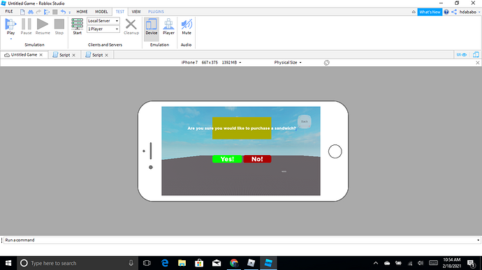Switch to the HOME ribbon tab
The width and height of the screenshot is (482, 270).
pyautogui.click(x=82, y=12)
